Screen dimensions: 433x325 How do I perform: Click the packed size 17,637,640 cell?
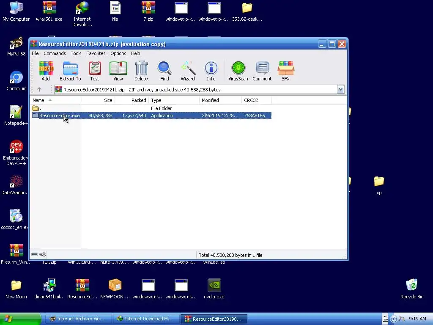point(134,116)
